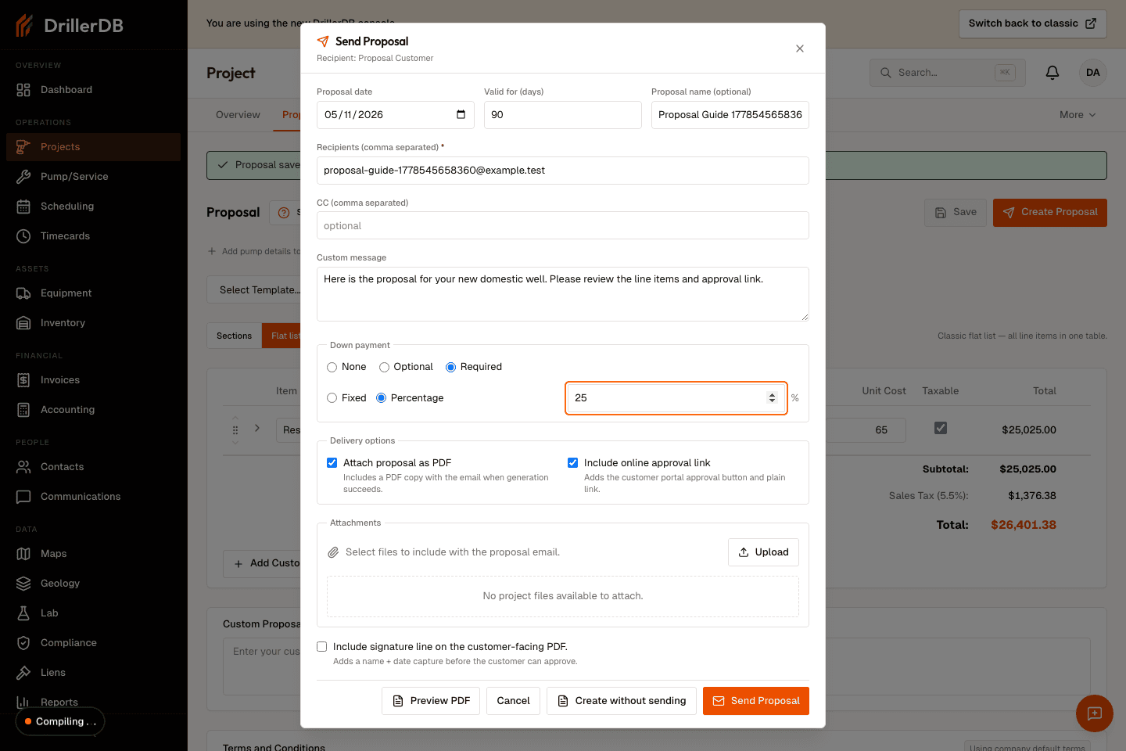Select the Percentage down payment type

[381, 398]
